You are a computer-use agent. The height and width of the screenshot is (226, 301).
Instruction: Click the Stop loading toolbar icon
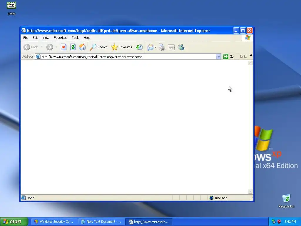click(x=63, y=47)
